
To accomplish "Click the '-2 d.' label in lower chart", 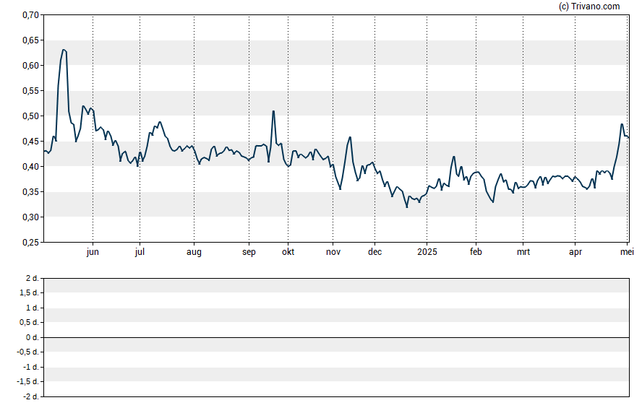I will click(x=31, y=397).
